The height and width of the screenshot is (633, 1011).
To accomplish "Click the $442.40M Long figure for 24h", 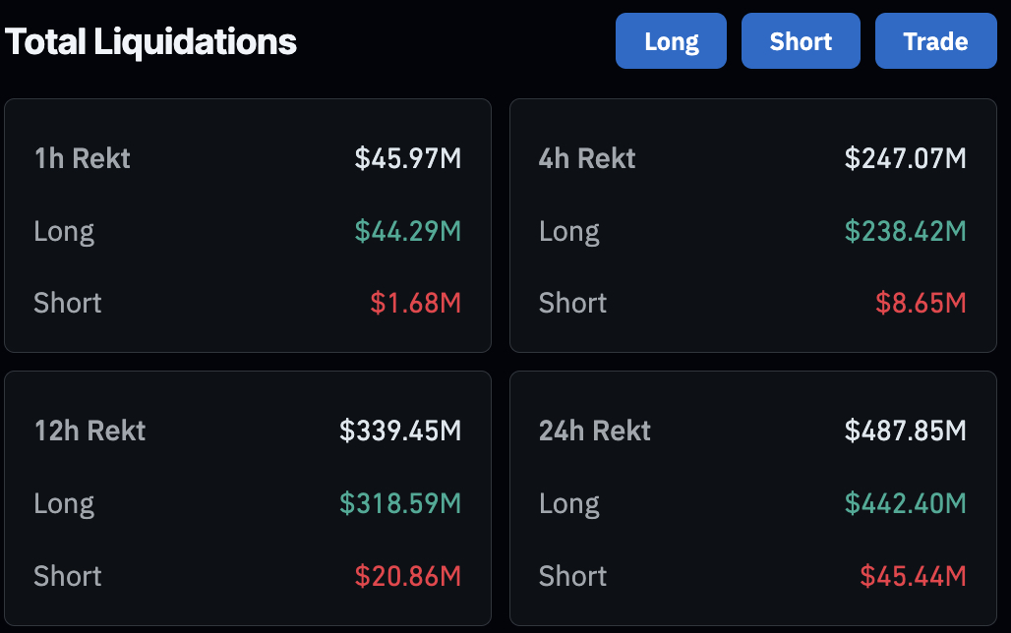I will pos(906,503).
